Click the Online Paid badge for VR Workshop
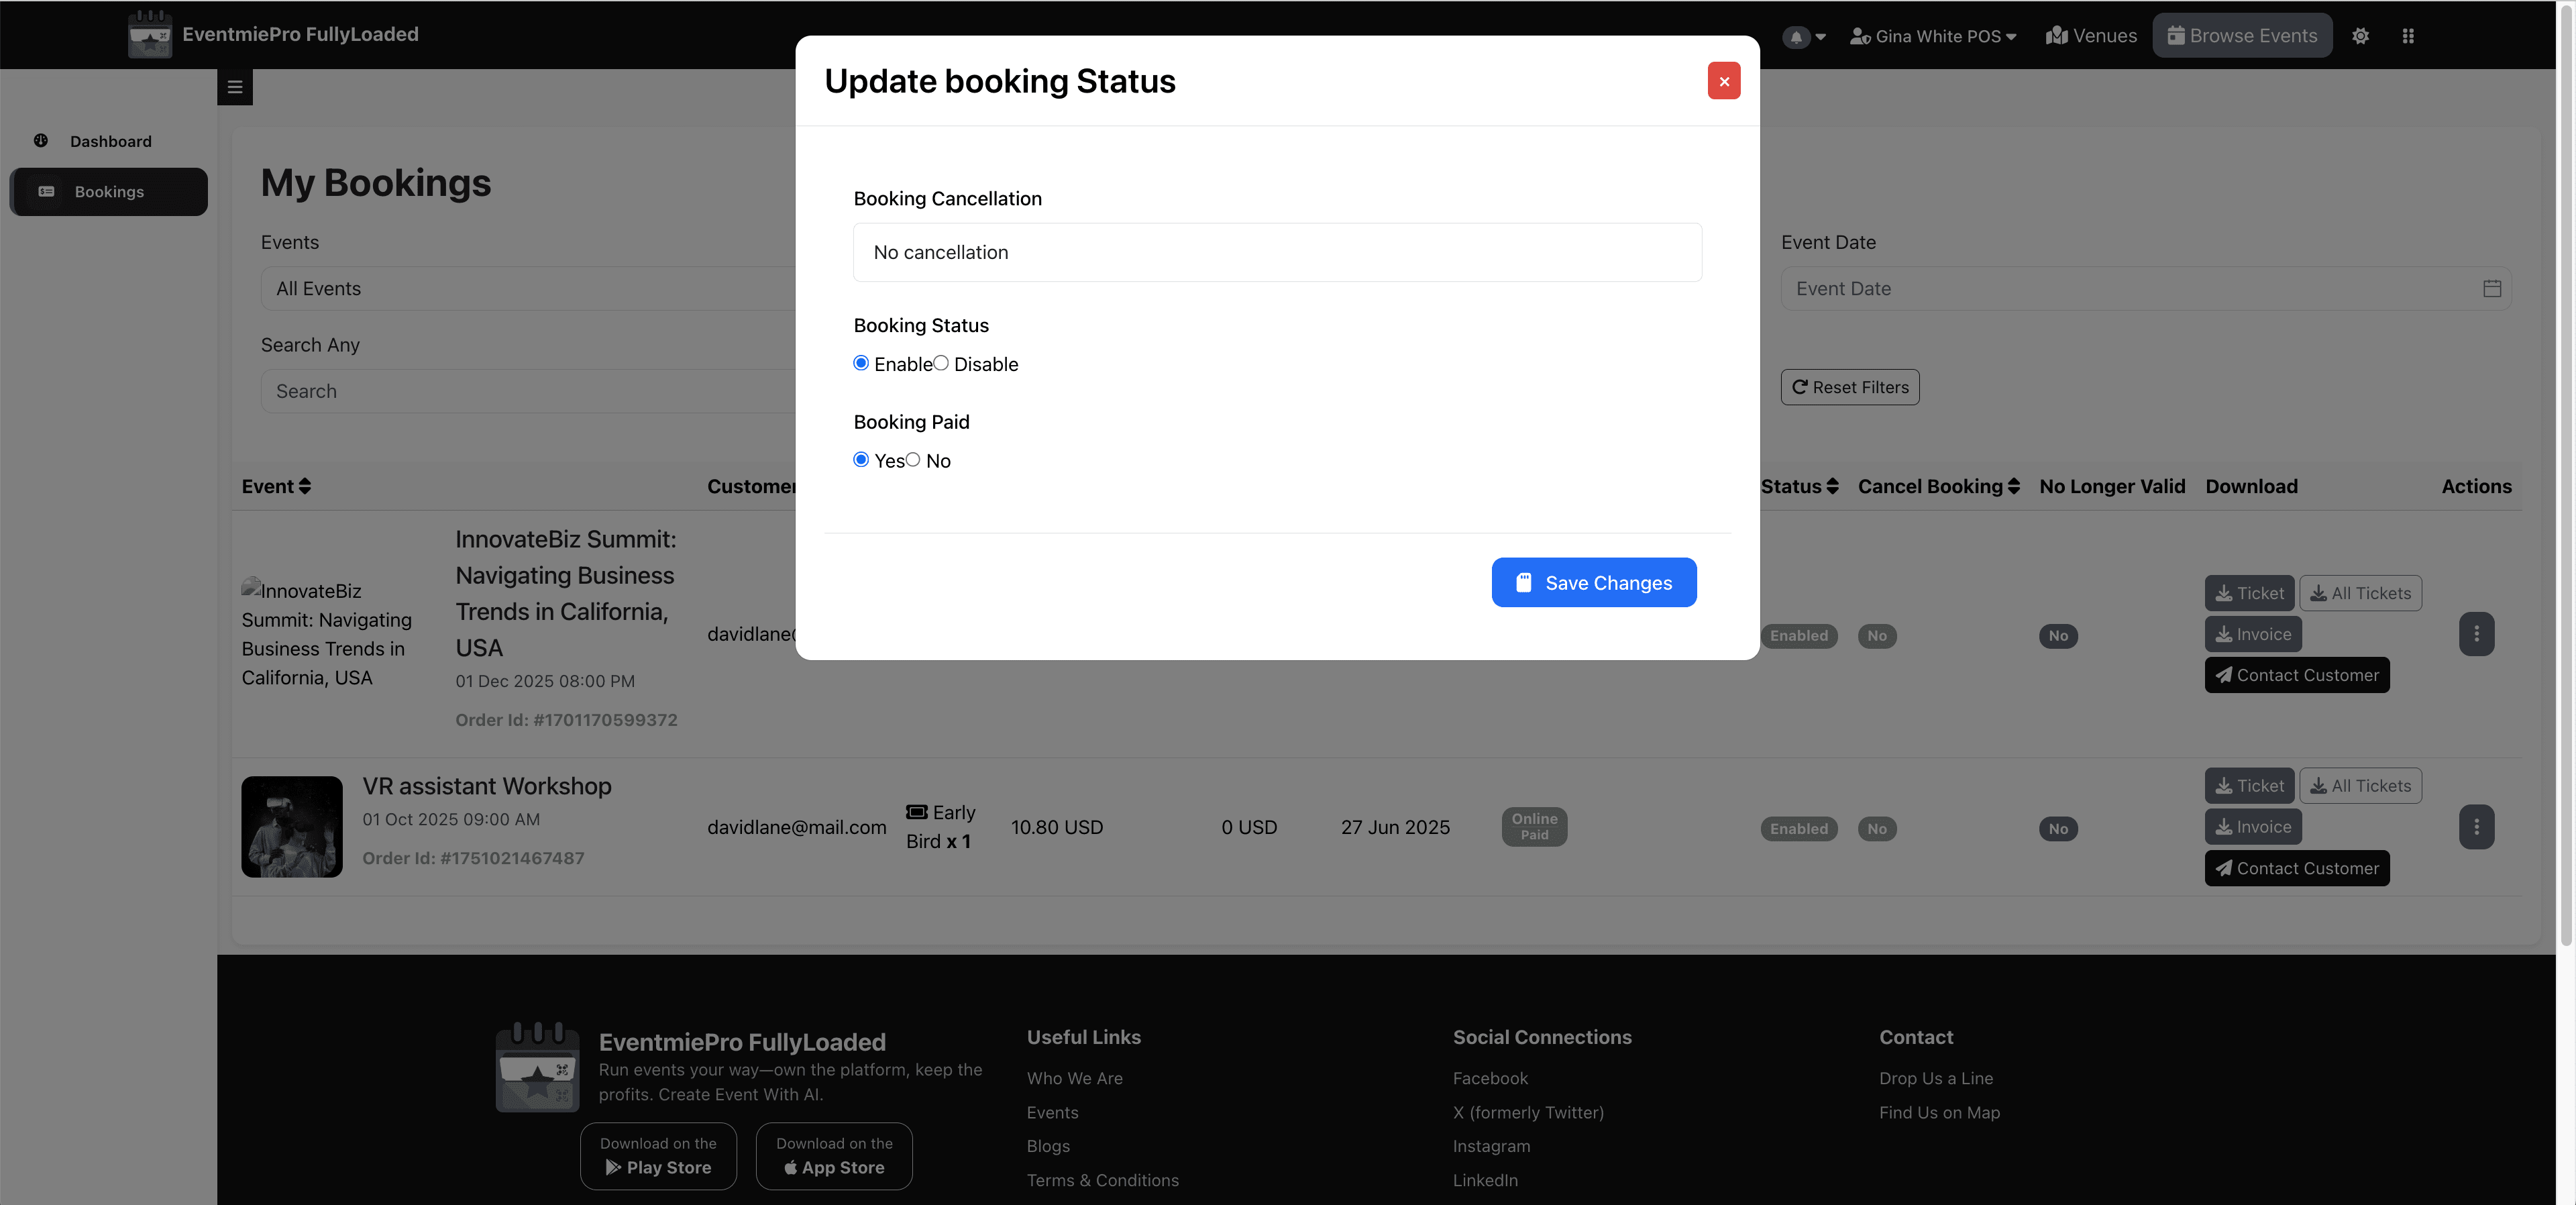The width and height of the screenshot is (2576, 1205). point(1533,827)
